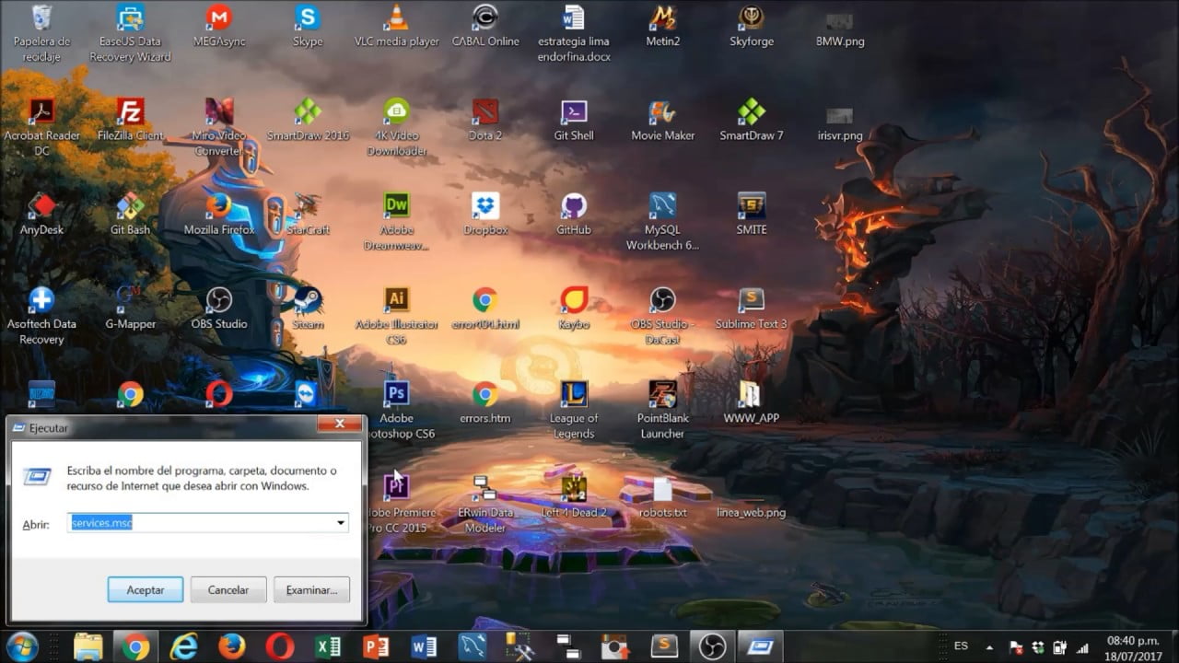Click the CABAL Online shortcut
1179x663 pixels.
pyautogui.click(x=485, y=25)
